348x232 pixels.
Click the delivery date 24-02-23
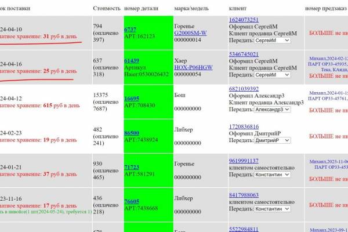point(11,133)
